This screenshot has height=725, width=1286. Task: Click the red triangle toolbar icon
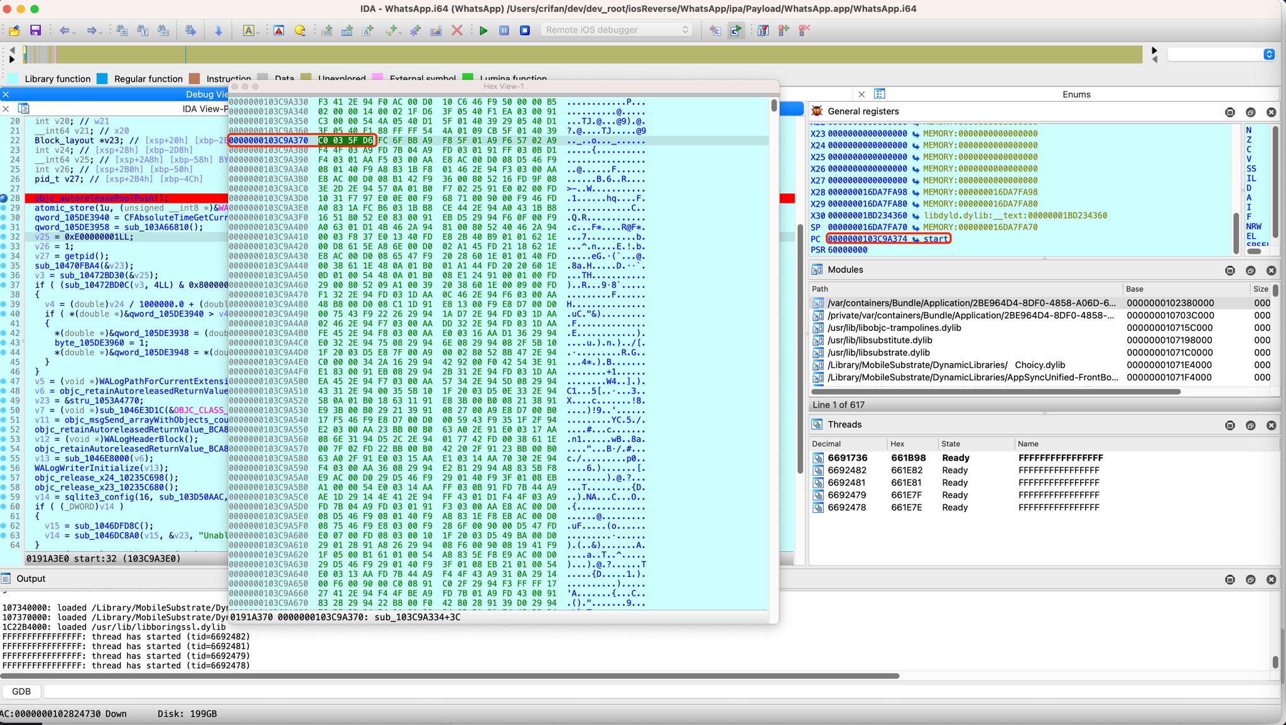point(279,30)
